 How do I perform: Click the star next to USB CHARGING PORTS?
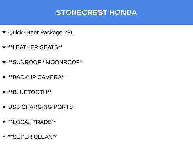point(4,107)
